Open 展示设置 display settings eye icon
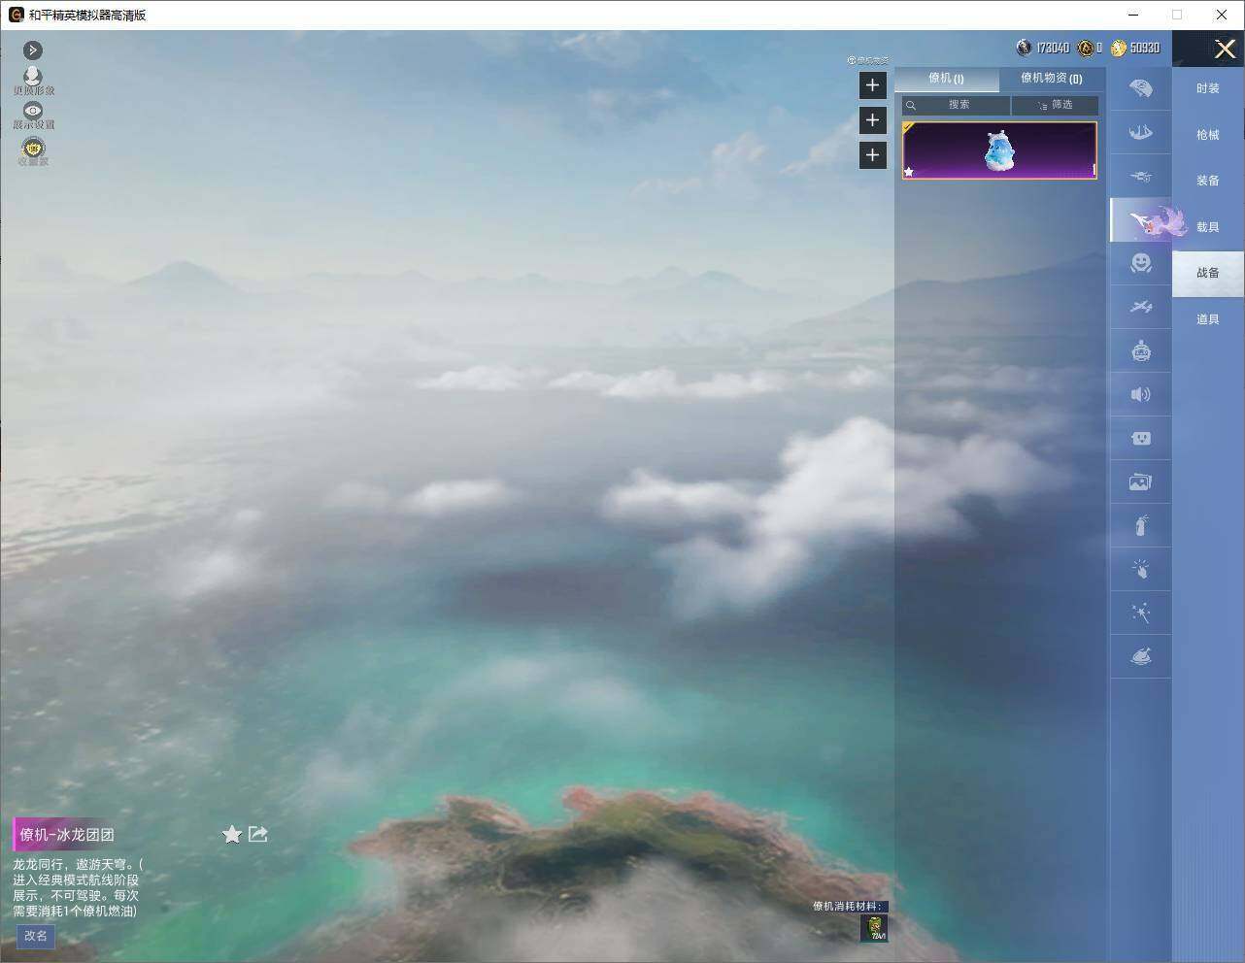This screenshot has width=1245, height=963. pyautogui.click(x=33, y=116)
